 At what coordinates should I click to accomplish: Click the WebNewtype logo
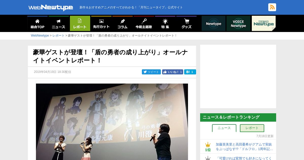click(51, 8)
